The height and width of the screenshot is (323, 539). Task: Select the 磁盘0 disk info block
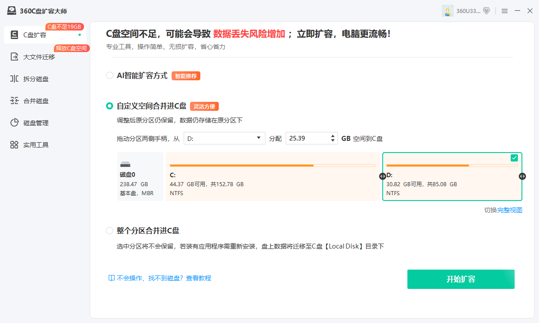coord(140,176)
